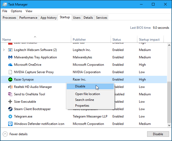Pick Search online from the context menu
Screen dimensions: 172x141
point(84,100)
